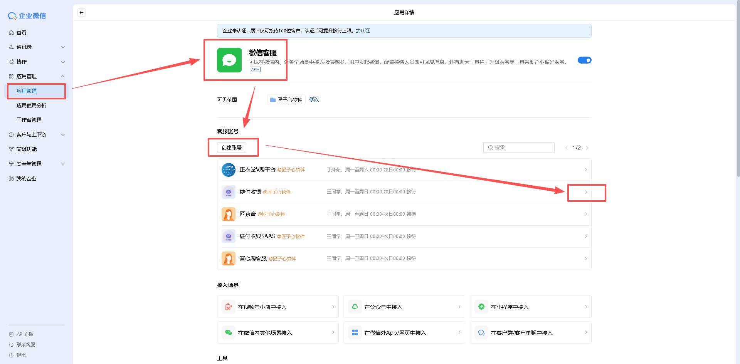Click the chat icon beside 客户与上下游
Viewport: 740px width, 364px height.
pyautogui.click(x=11, y=135)
